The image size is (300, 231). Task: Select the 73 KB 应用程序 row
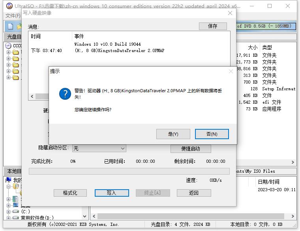click(266, 109)
